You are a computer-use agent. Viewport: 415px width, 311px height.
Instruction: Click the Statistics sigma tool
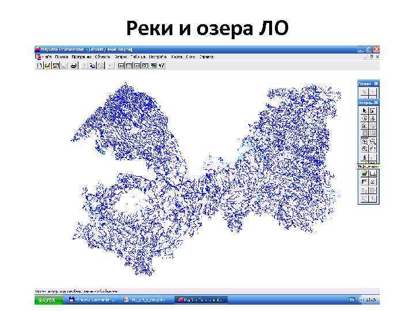tap(372, 182)
